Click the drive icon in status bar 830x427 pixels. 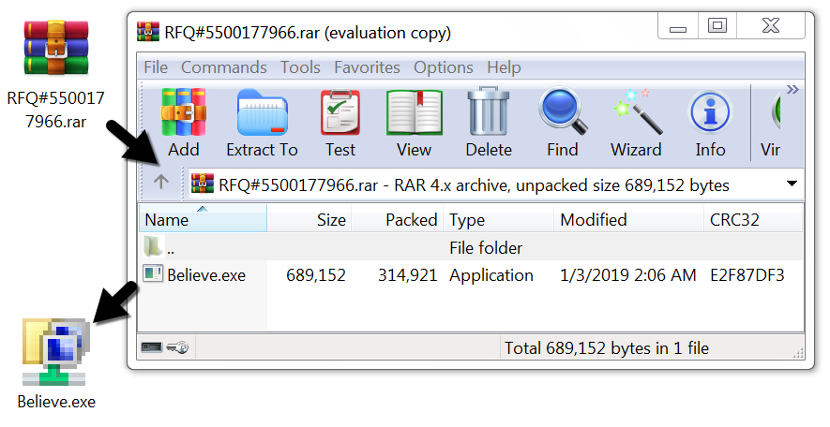point(152,347)
